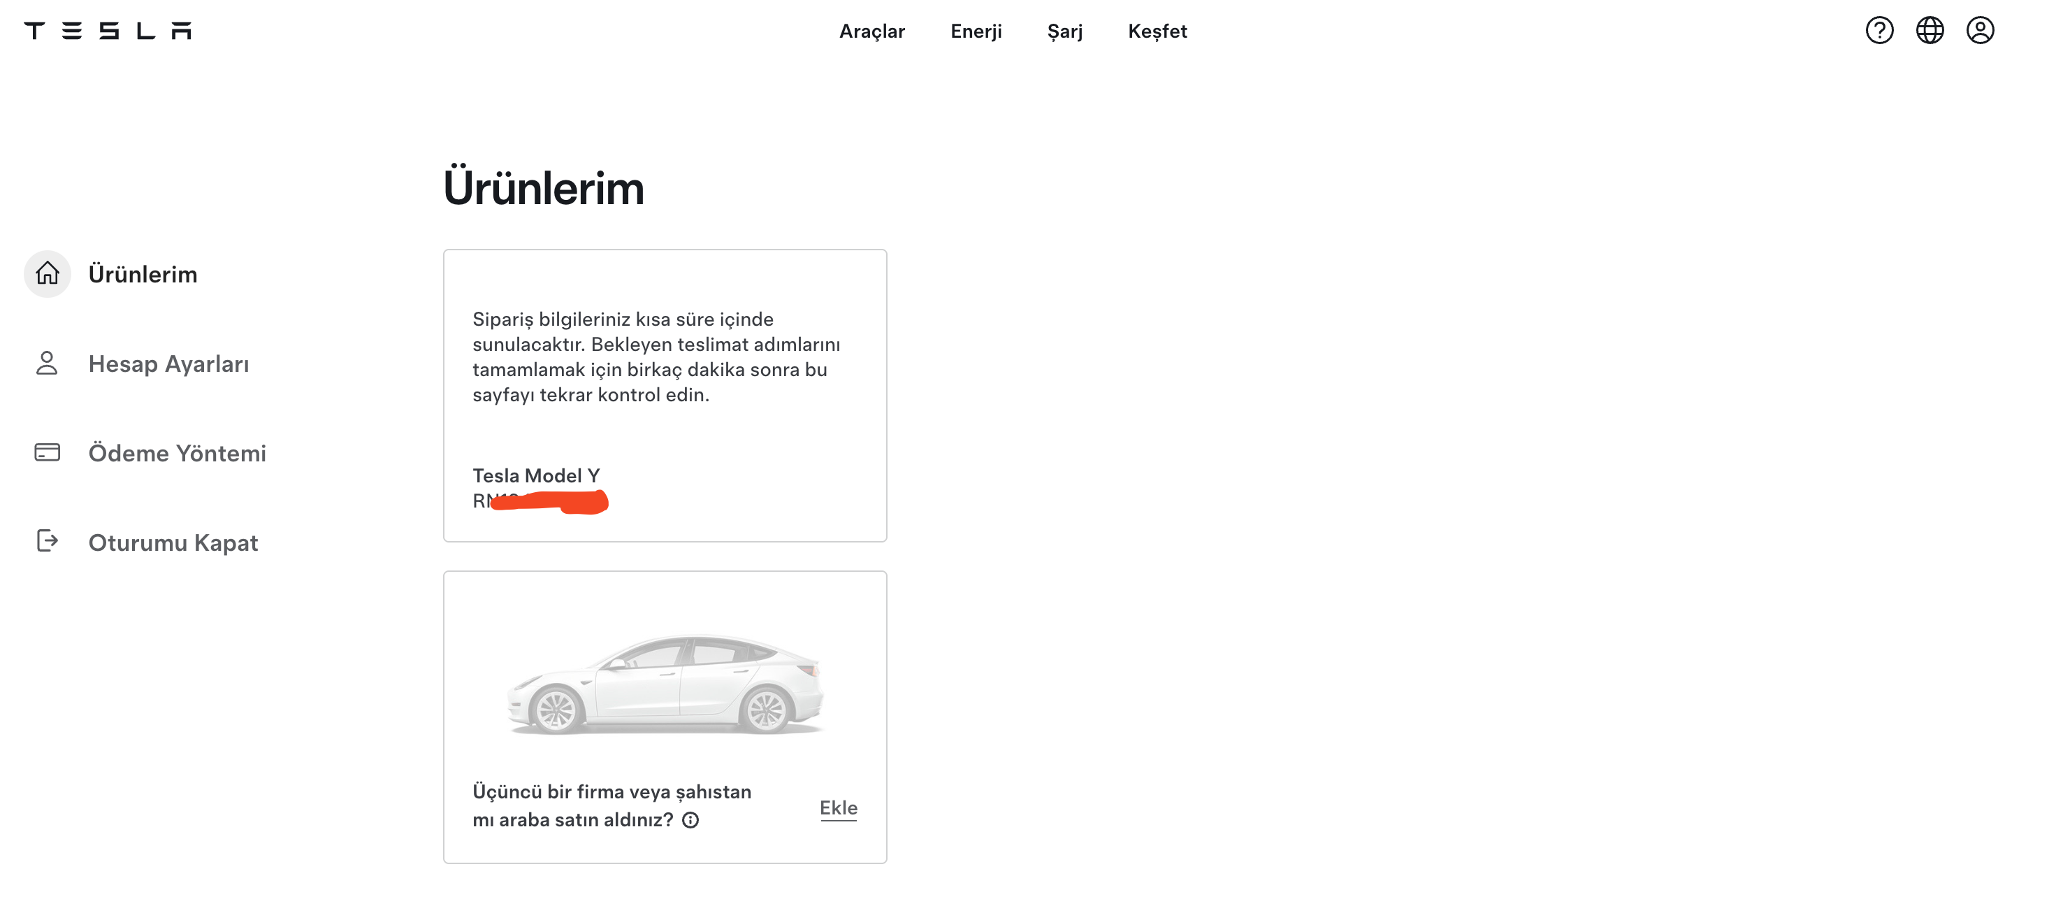The height and width of the screenshot is (920, 2070).
Task: Click the 'Sipariş bilgileriniz kısa süre' message
Action: click(x=656, y=357)
